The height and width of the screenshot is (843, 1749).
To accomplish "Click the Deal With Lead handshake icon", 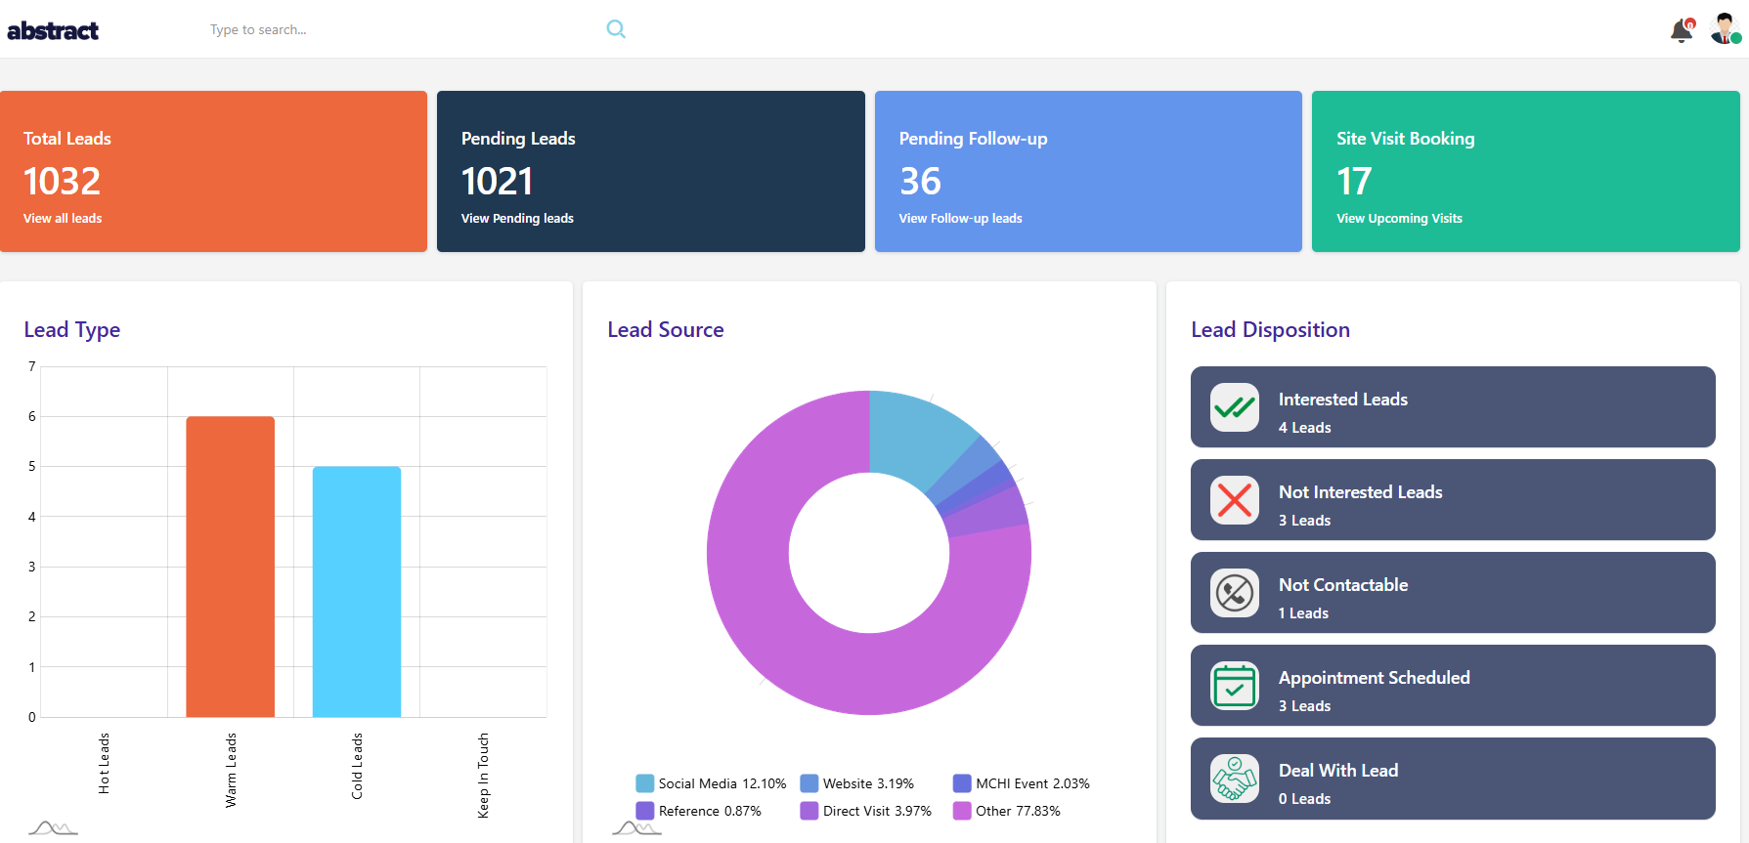I will tap(1235, 779).
